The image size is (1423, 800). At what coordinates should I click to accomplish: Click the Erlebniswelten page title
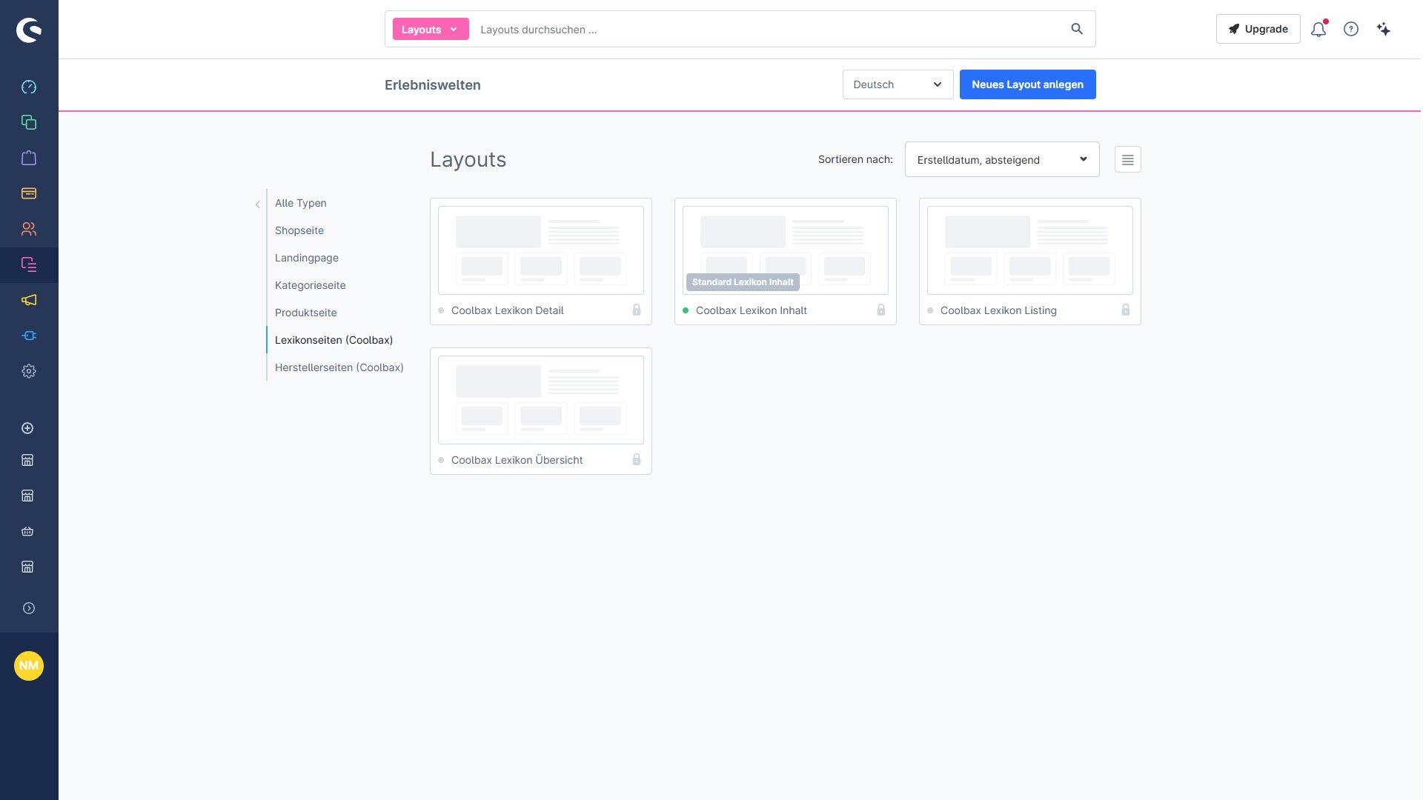pos(433,85)
